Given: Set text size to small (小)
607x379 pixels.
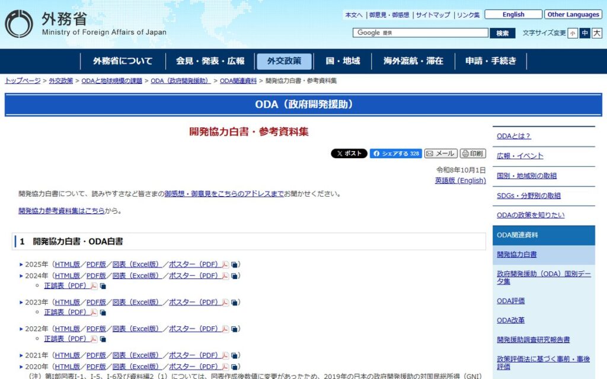Looking at the screenshot, I should [573, 33].
